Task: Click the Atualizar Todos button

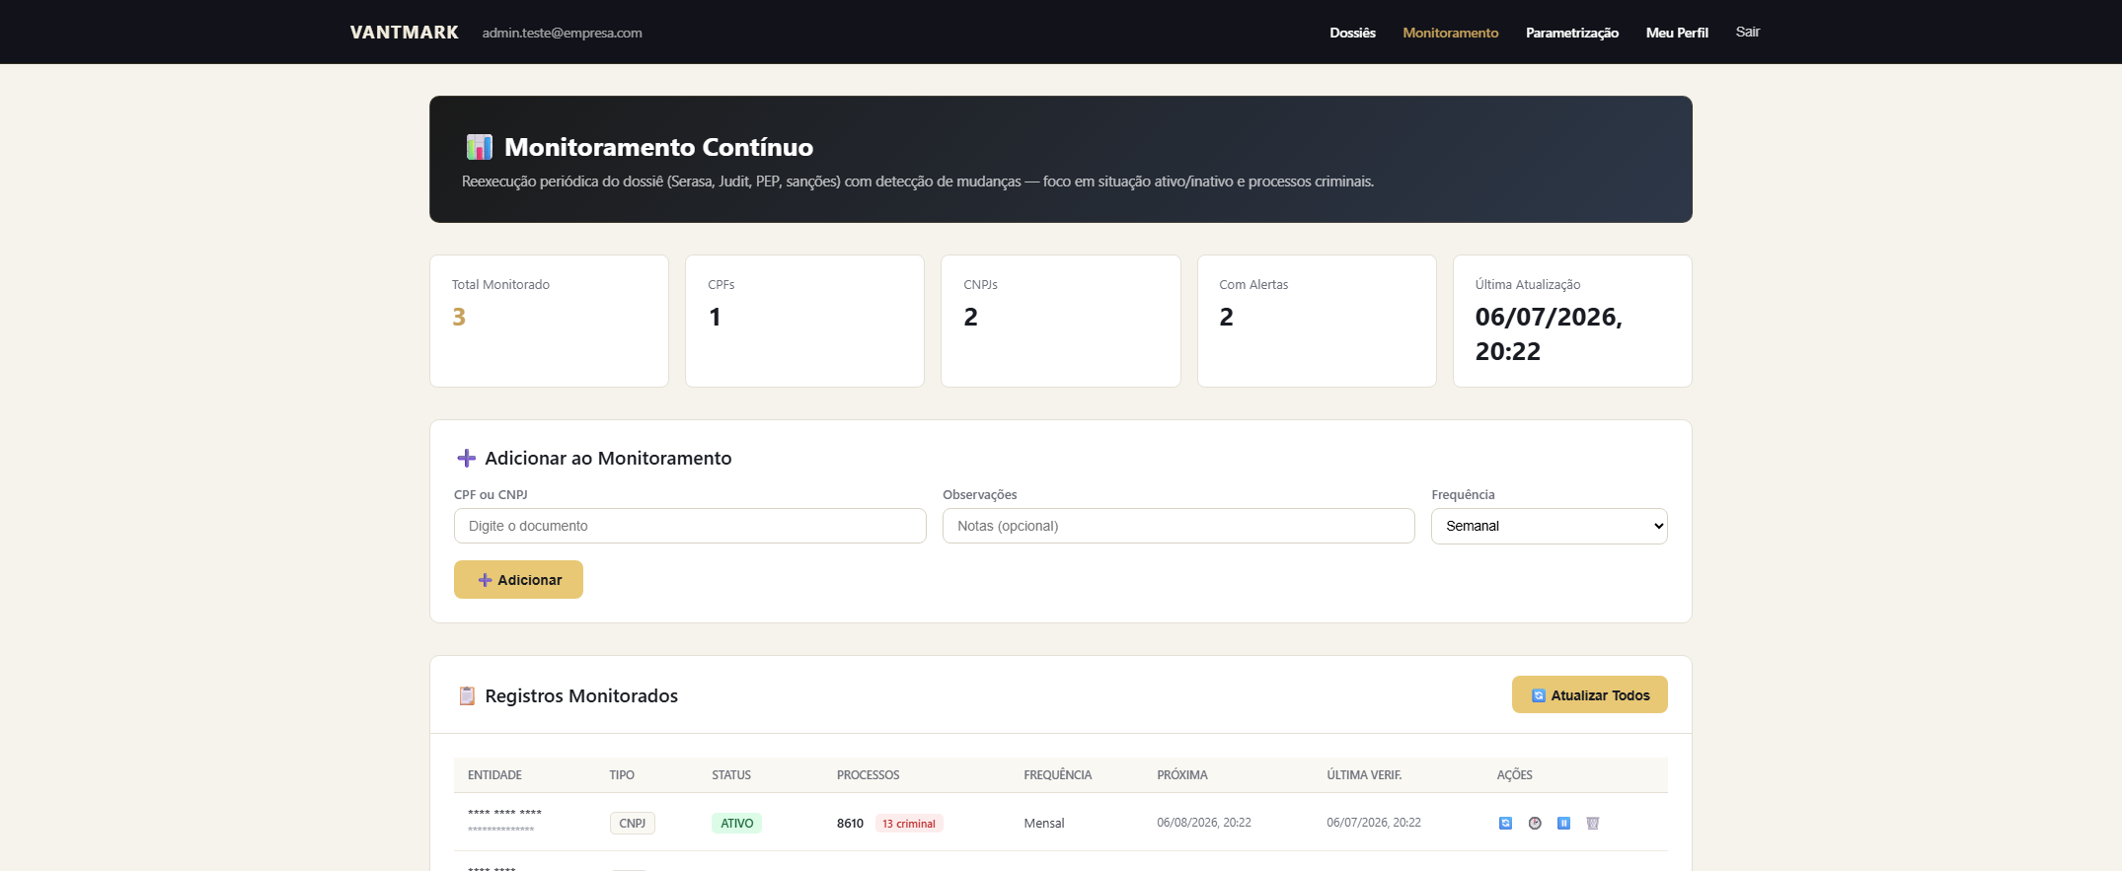Action: pos(1589,694)
